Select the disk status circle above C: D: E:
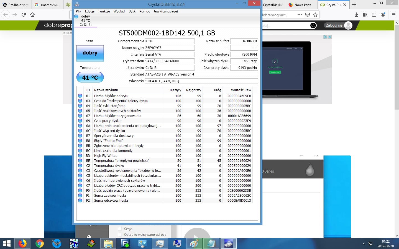399x249 pixels. (76, 16)
